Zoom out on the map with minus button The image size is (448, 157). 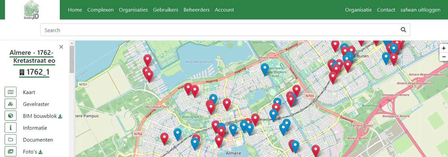point(444,57)
